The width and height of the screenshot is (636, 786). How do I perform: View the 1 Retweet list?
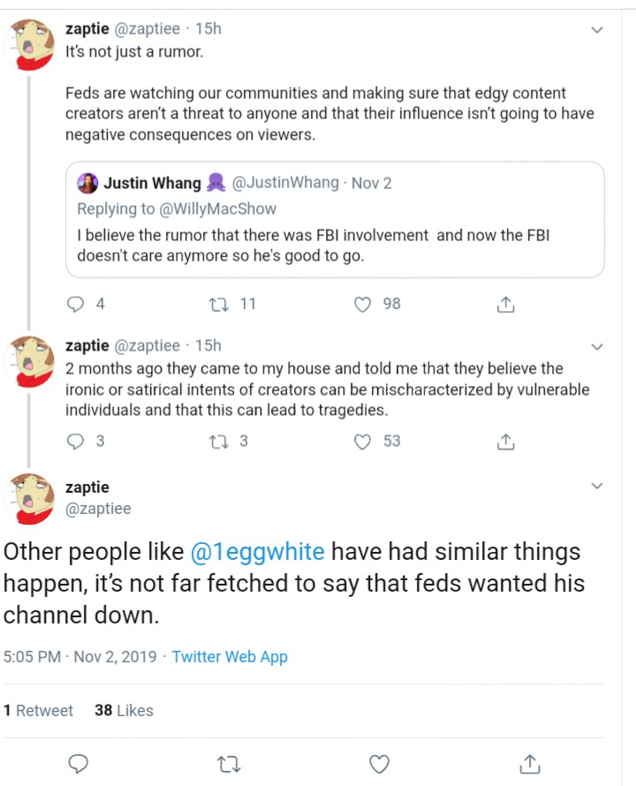(38, 710)
